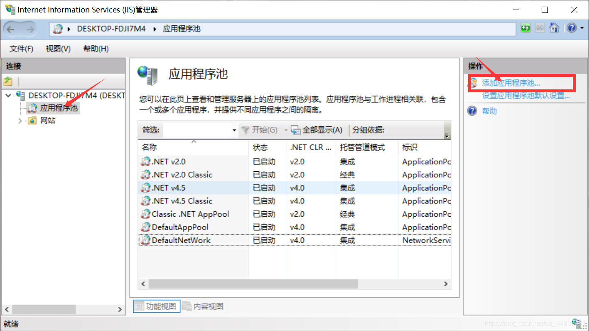Click 帮助 link in Actions pane
Screen dimensions: 589x331
pos(489,111)
